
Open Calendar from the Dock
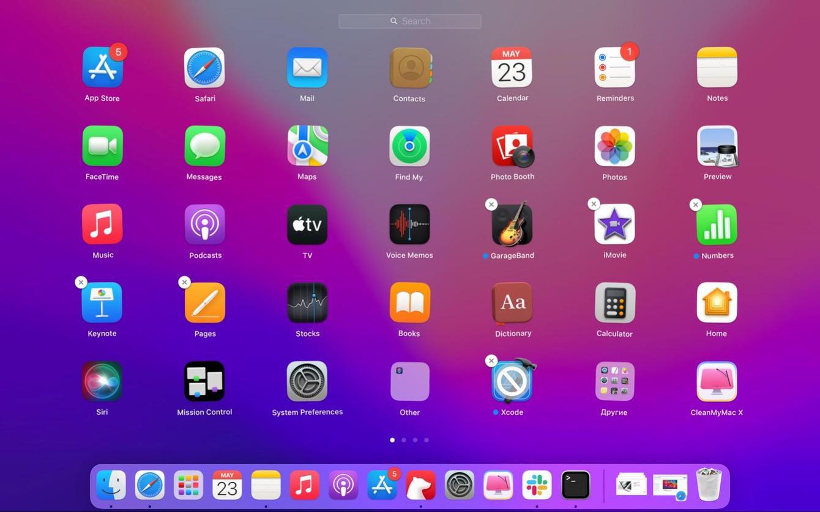click(x=227, y=485)
